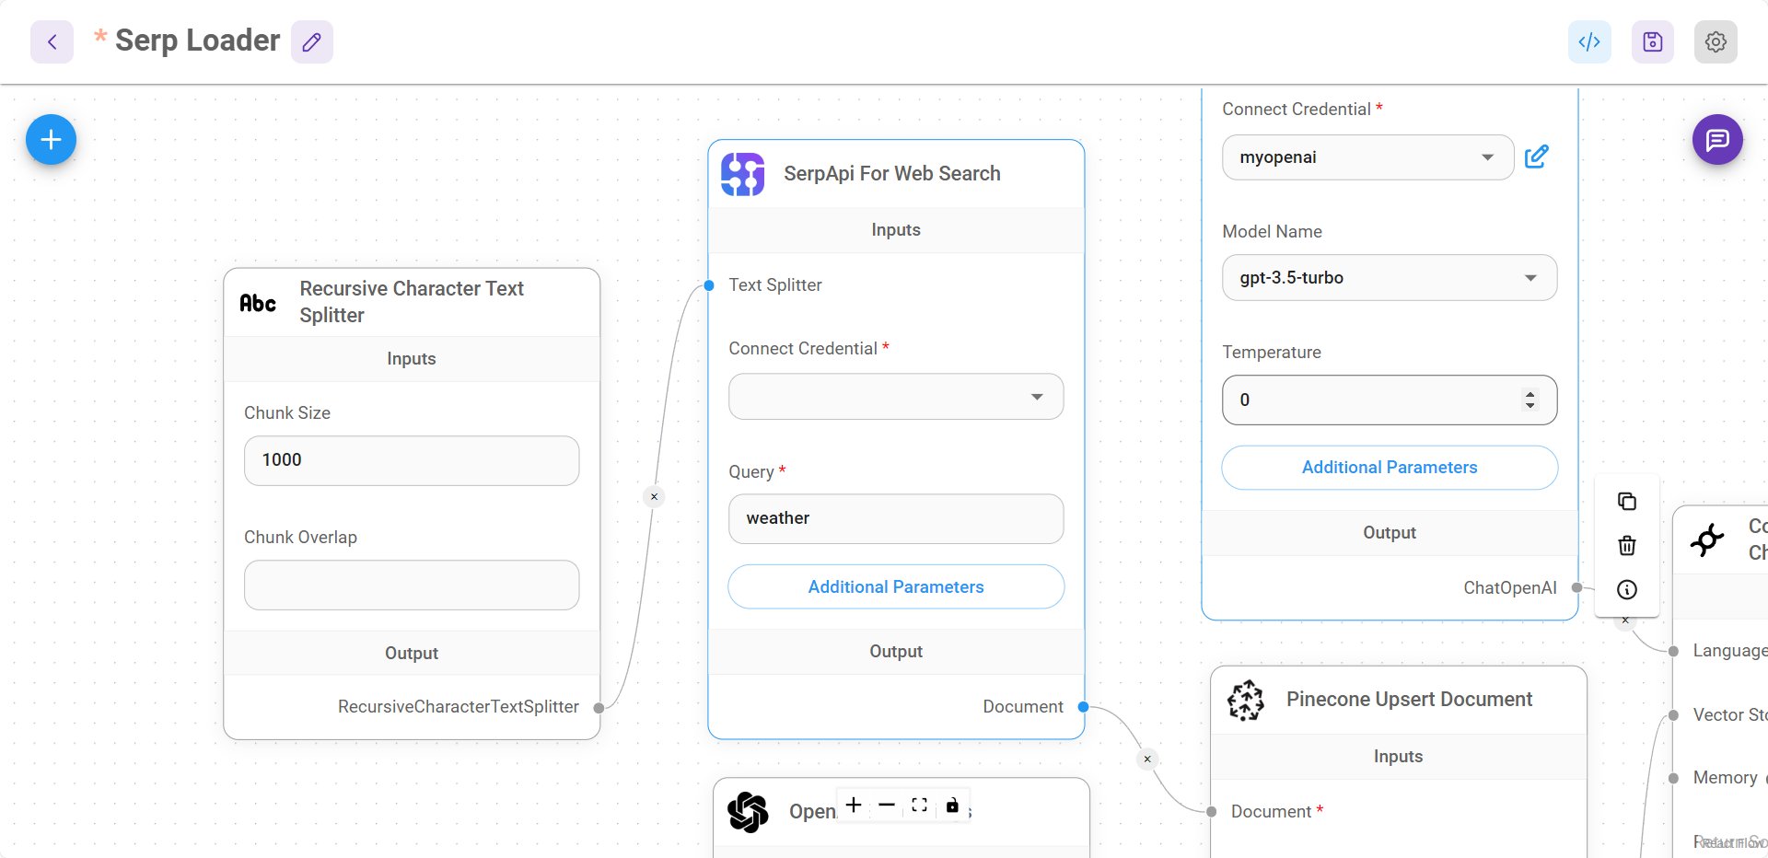Viewport: 1768px width, 858px height.
Task: Click the Query weather field
Action: coord(896,518)
